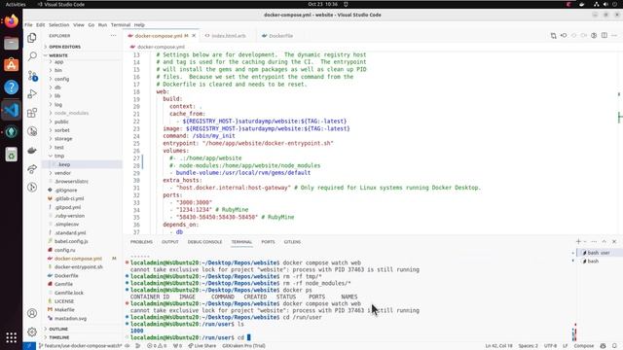Open Ubuntu Software from the dock
This screenshot has height=350, width=623.
pyautogui.click(x=11, y=65)
